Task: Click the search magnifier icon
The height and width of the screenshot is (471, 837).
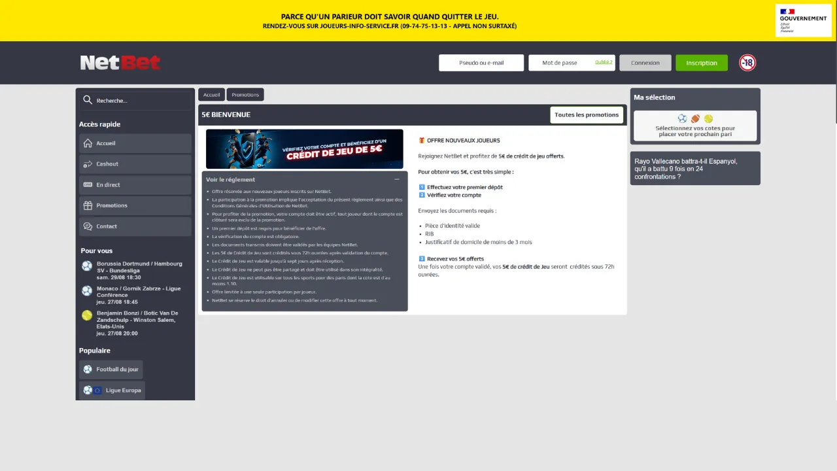Action: pyautogui.click(x=88, y=100)
